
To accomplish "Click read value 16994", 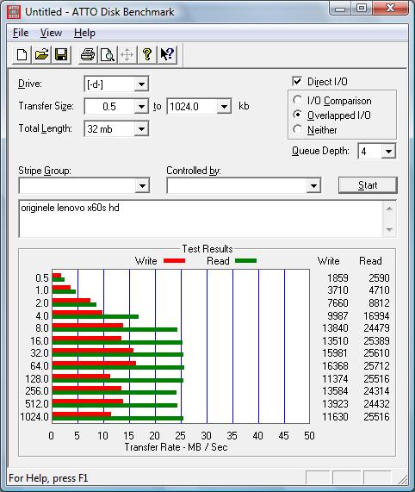I will coord(376,315).
